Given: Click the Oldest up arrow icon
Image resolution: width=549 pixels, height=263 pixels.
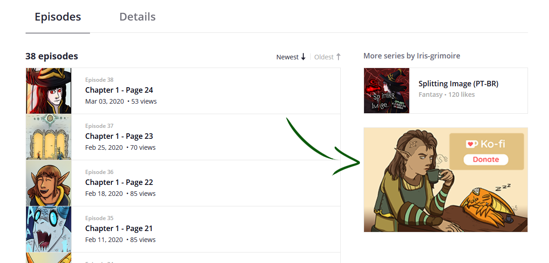Looking at the screenshot, I should tap(338, 57).
